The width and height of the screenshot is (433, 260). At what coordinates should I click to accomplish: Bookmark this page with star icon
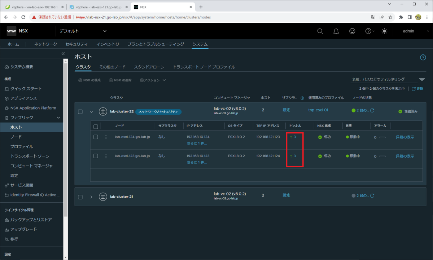click(x=390, y=17)
